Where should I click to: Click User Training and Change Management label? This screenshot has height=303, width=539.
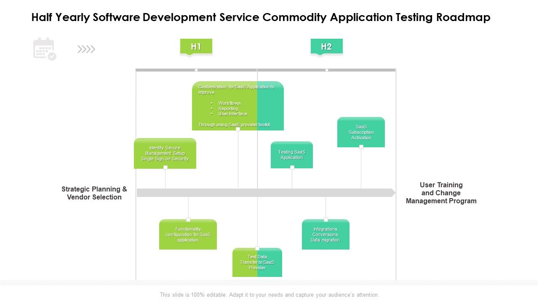(441, 193)
